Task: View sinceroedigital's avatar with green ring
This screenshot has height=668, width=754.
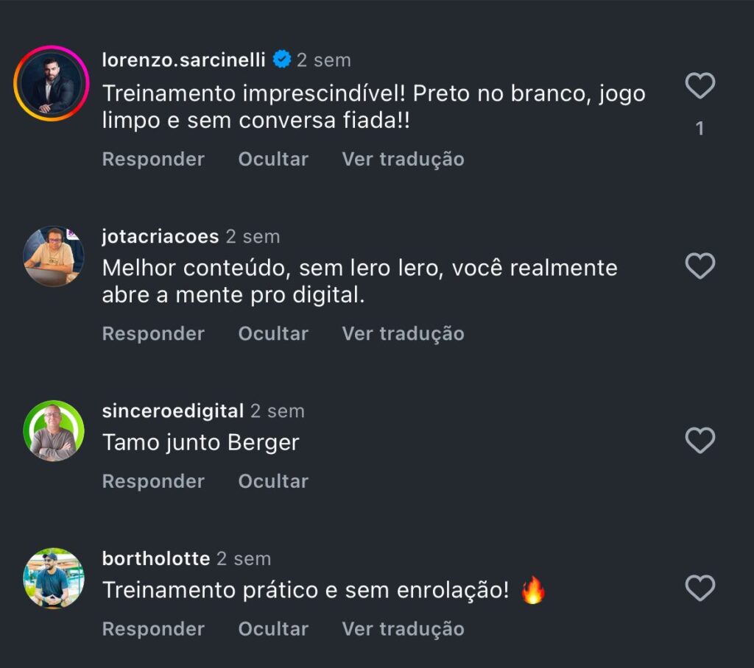Action: [54, 431]
